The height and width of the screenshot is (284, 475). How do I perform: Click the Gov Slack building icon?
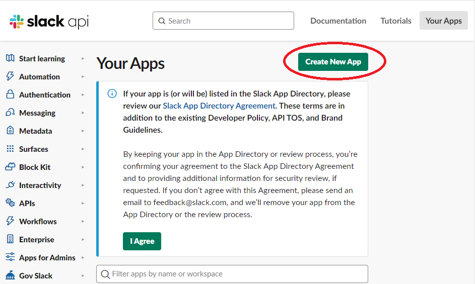coord(10,275)
